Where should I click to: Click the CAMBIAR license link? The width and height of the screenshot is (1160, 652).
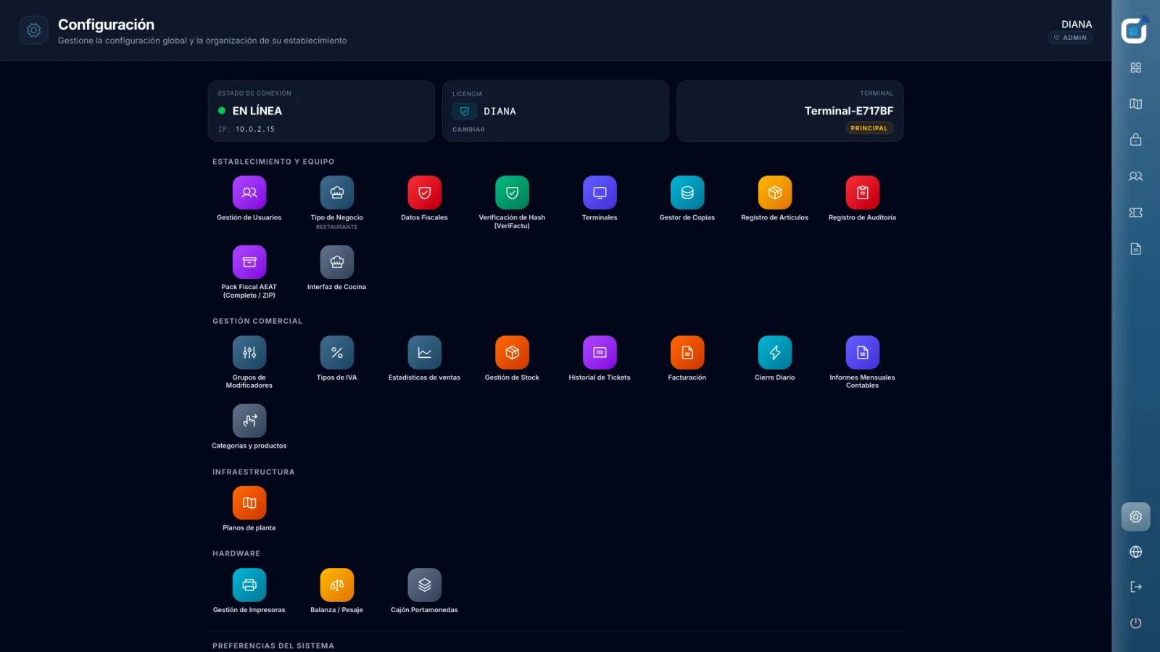point(468,130)
